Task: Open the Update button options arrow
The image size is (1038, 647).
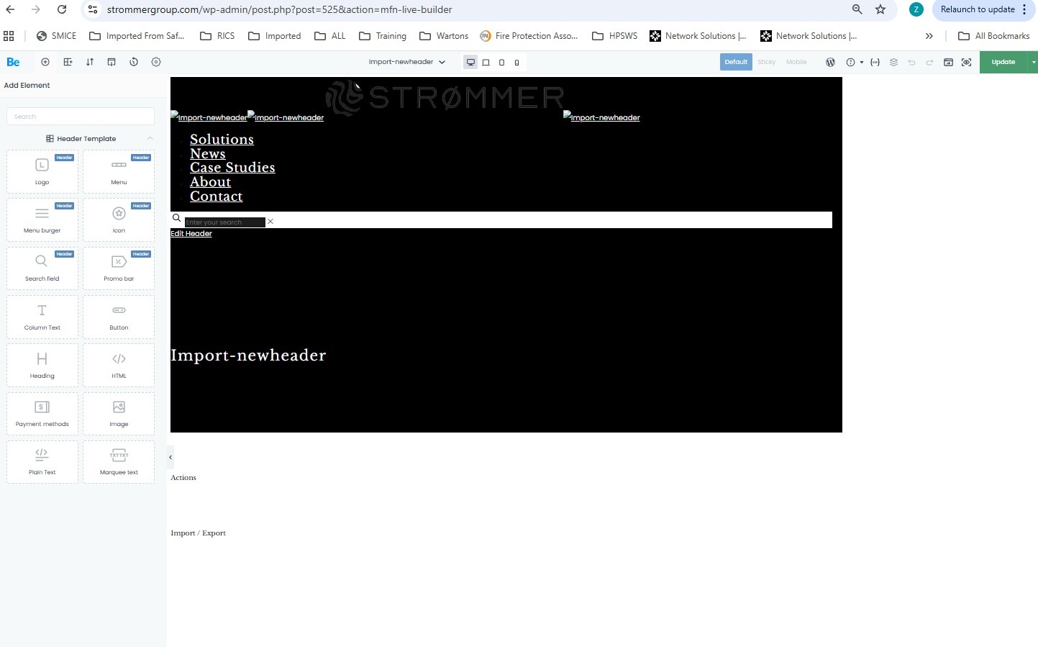Action: [1033, 62]
